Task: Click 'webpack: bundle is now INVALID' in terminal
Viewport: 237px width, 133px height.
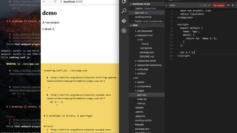Action: (21, 54)
